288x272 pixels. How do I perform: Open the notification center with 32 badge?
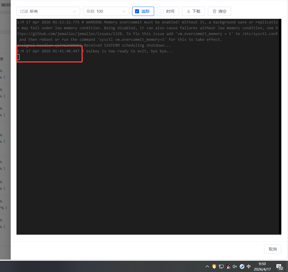[279, 267]
